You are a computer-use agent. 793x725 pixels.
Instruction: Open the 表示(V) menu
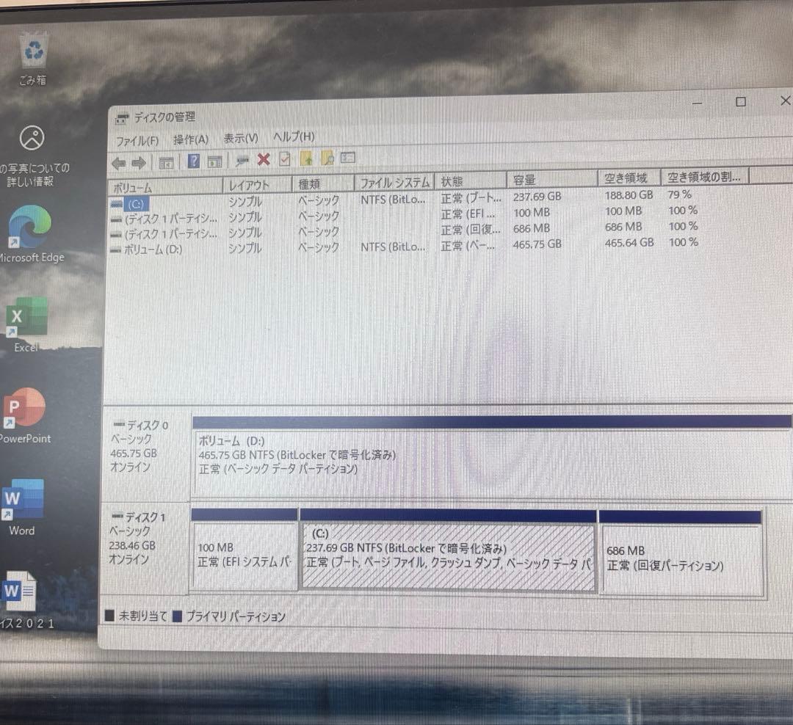click(240, 138)
